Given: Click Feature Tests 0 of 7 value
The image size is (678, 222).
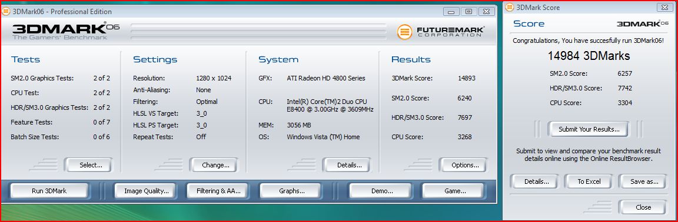Looking at the screenshot, I should click(x=102, y=122).
